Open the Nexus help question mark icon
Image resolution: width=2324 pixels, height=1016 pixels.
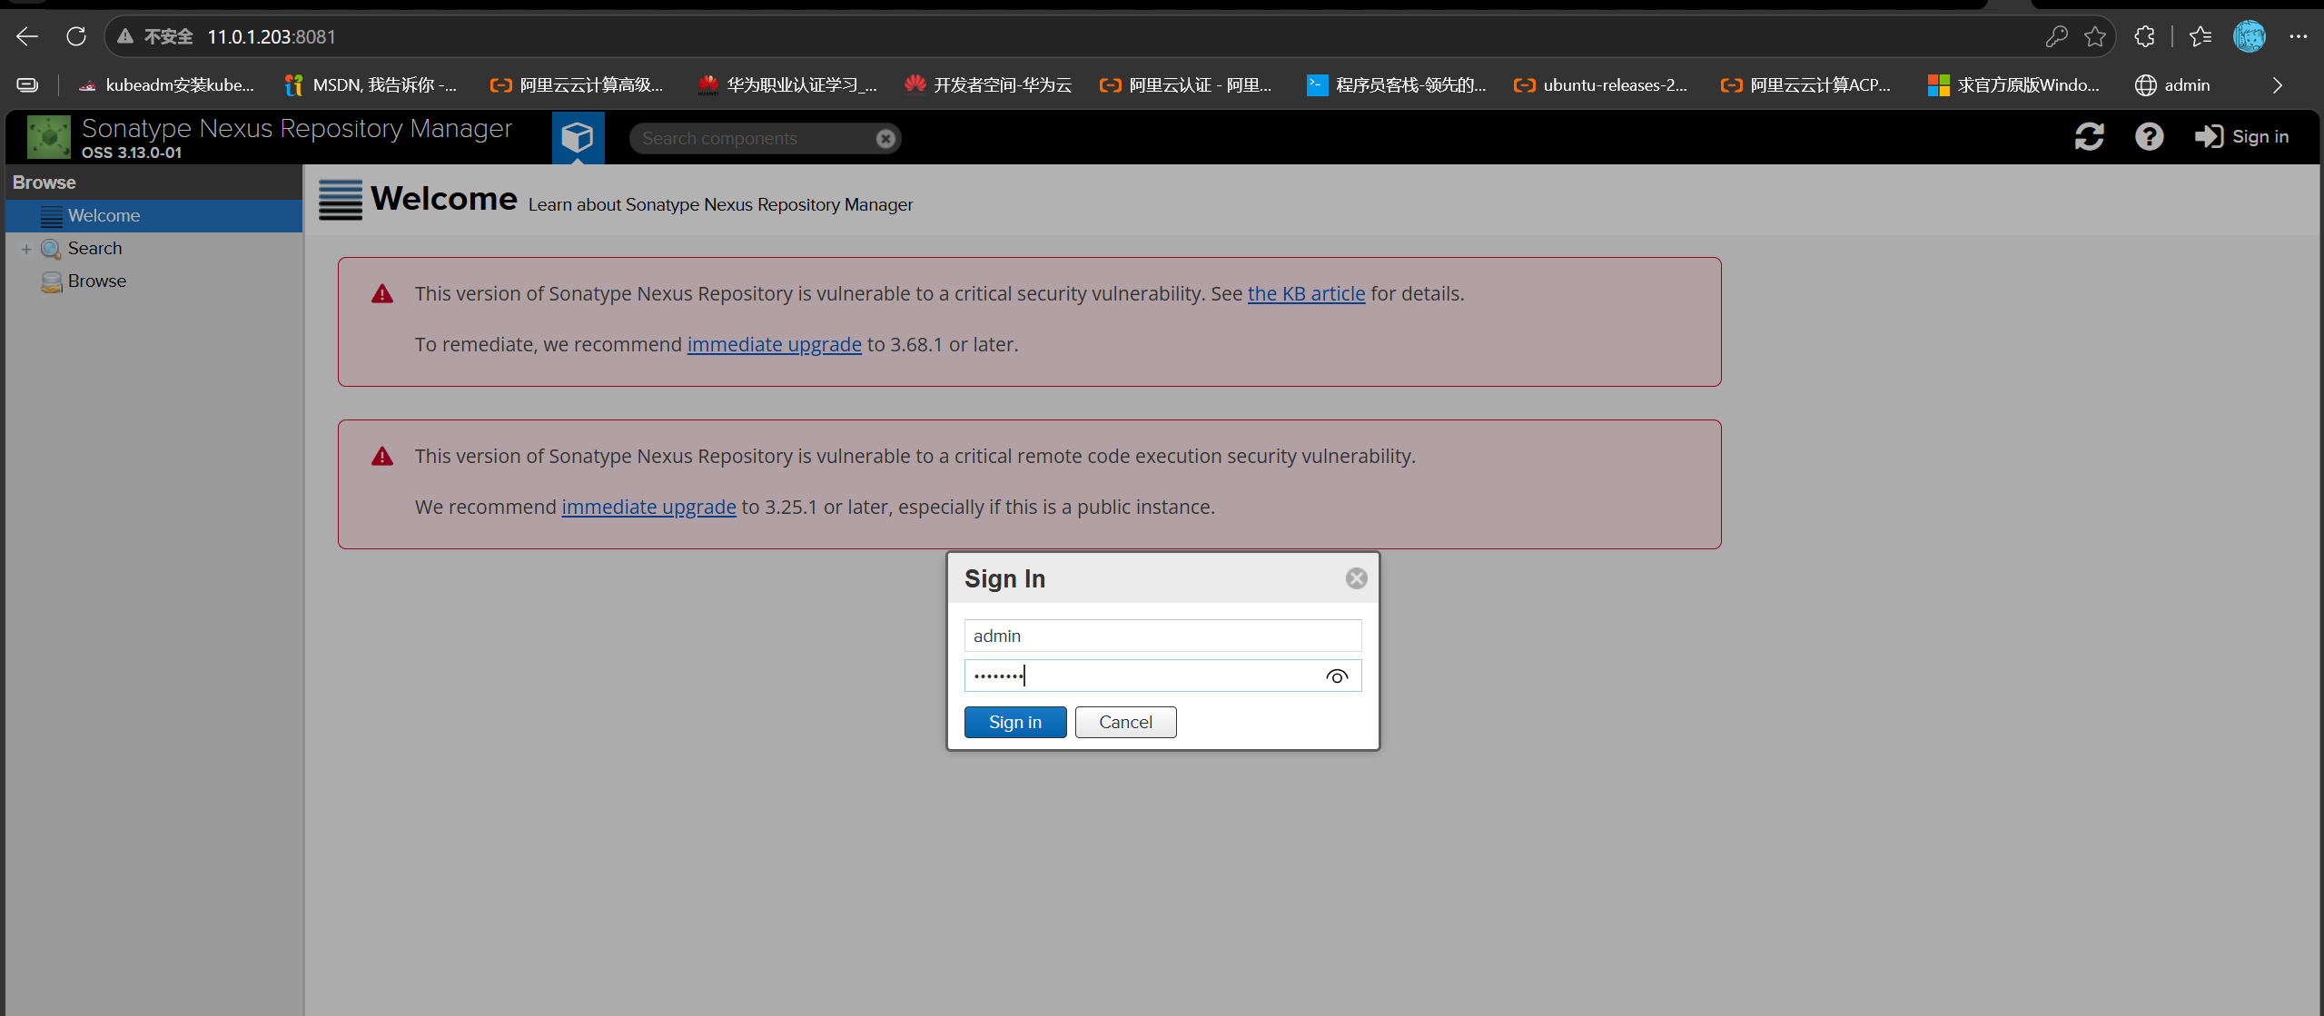click(x=2149, y=136)
